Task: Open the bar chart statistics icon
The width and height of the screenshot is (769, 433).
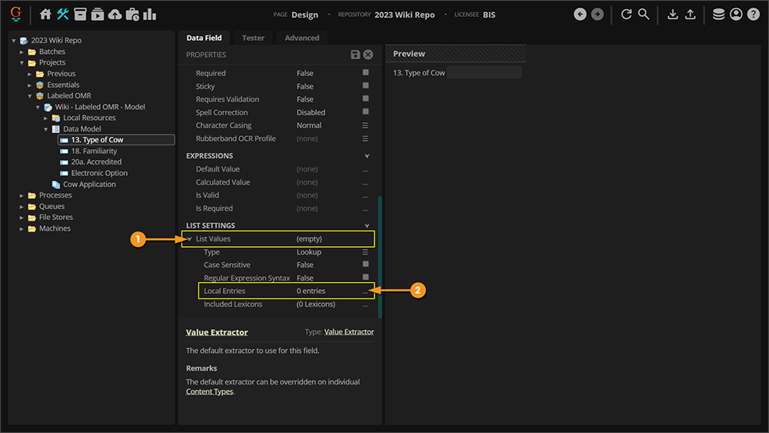Action: (149, 15)
